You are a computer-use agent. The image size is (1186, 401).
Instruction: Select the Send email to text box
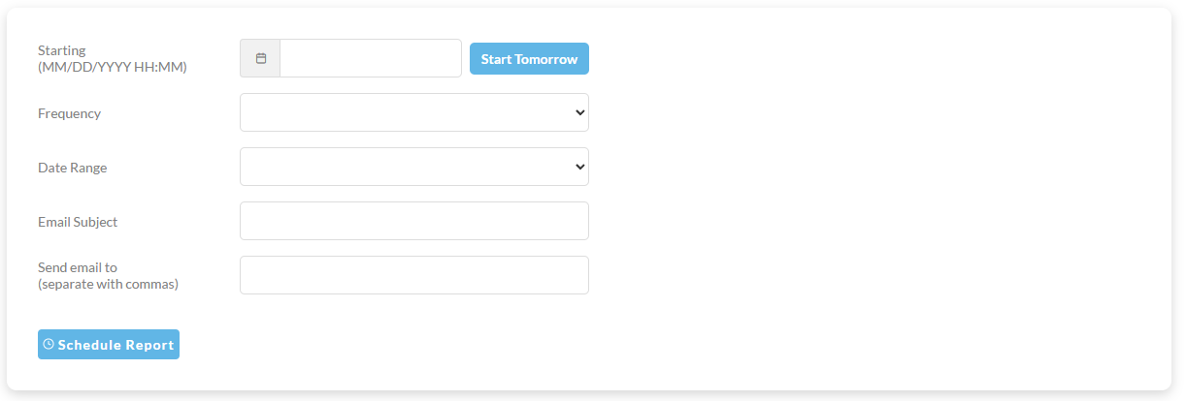point(414,275)
